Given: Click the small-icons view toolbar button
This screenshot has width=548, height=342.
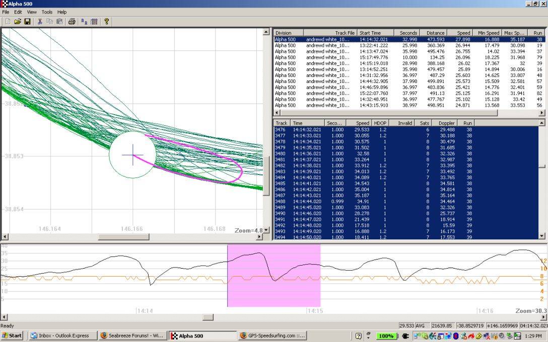Looking at the screenshot, I should click(x=84, y=22).
